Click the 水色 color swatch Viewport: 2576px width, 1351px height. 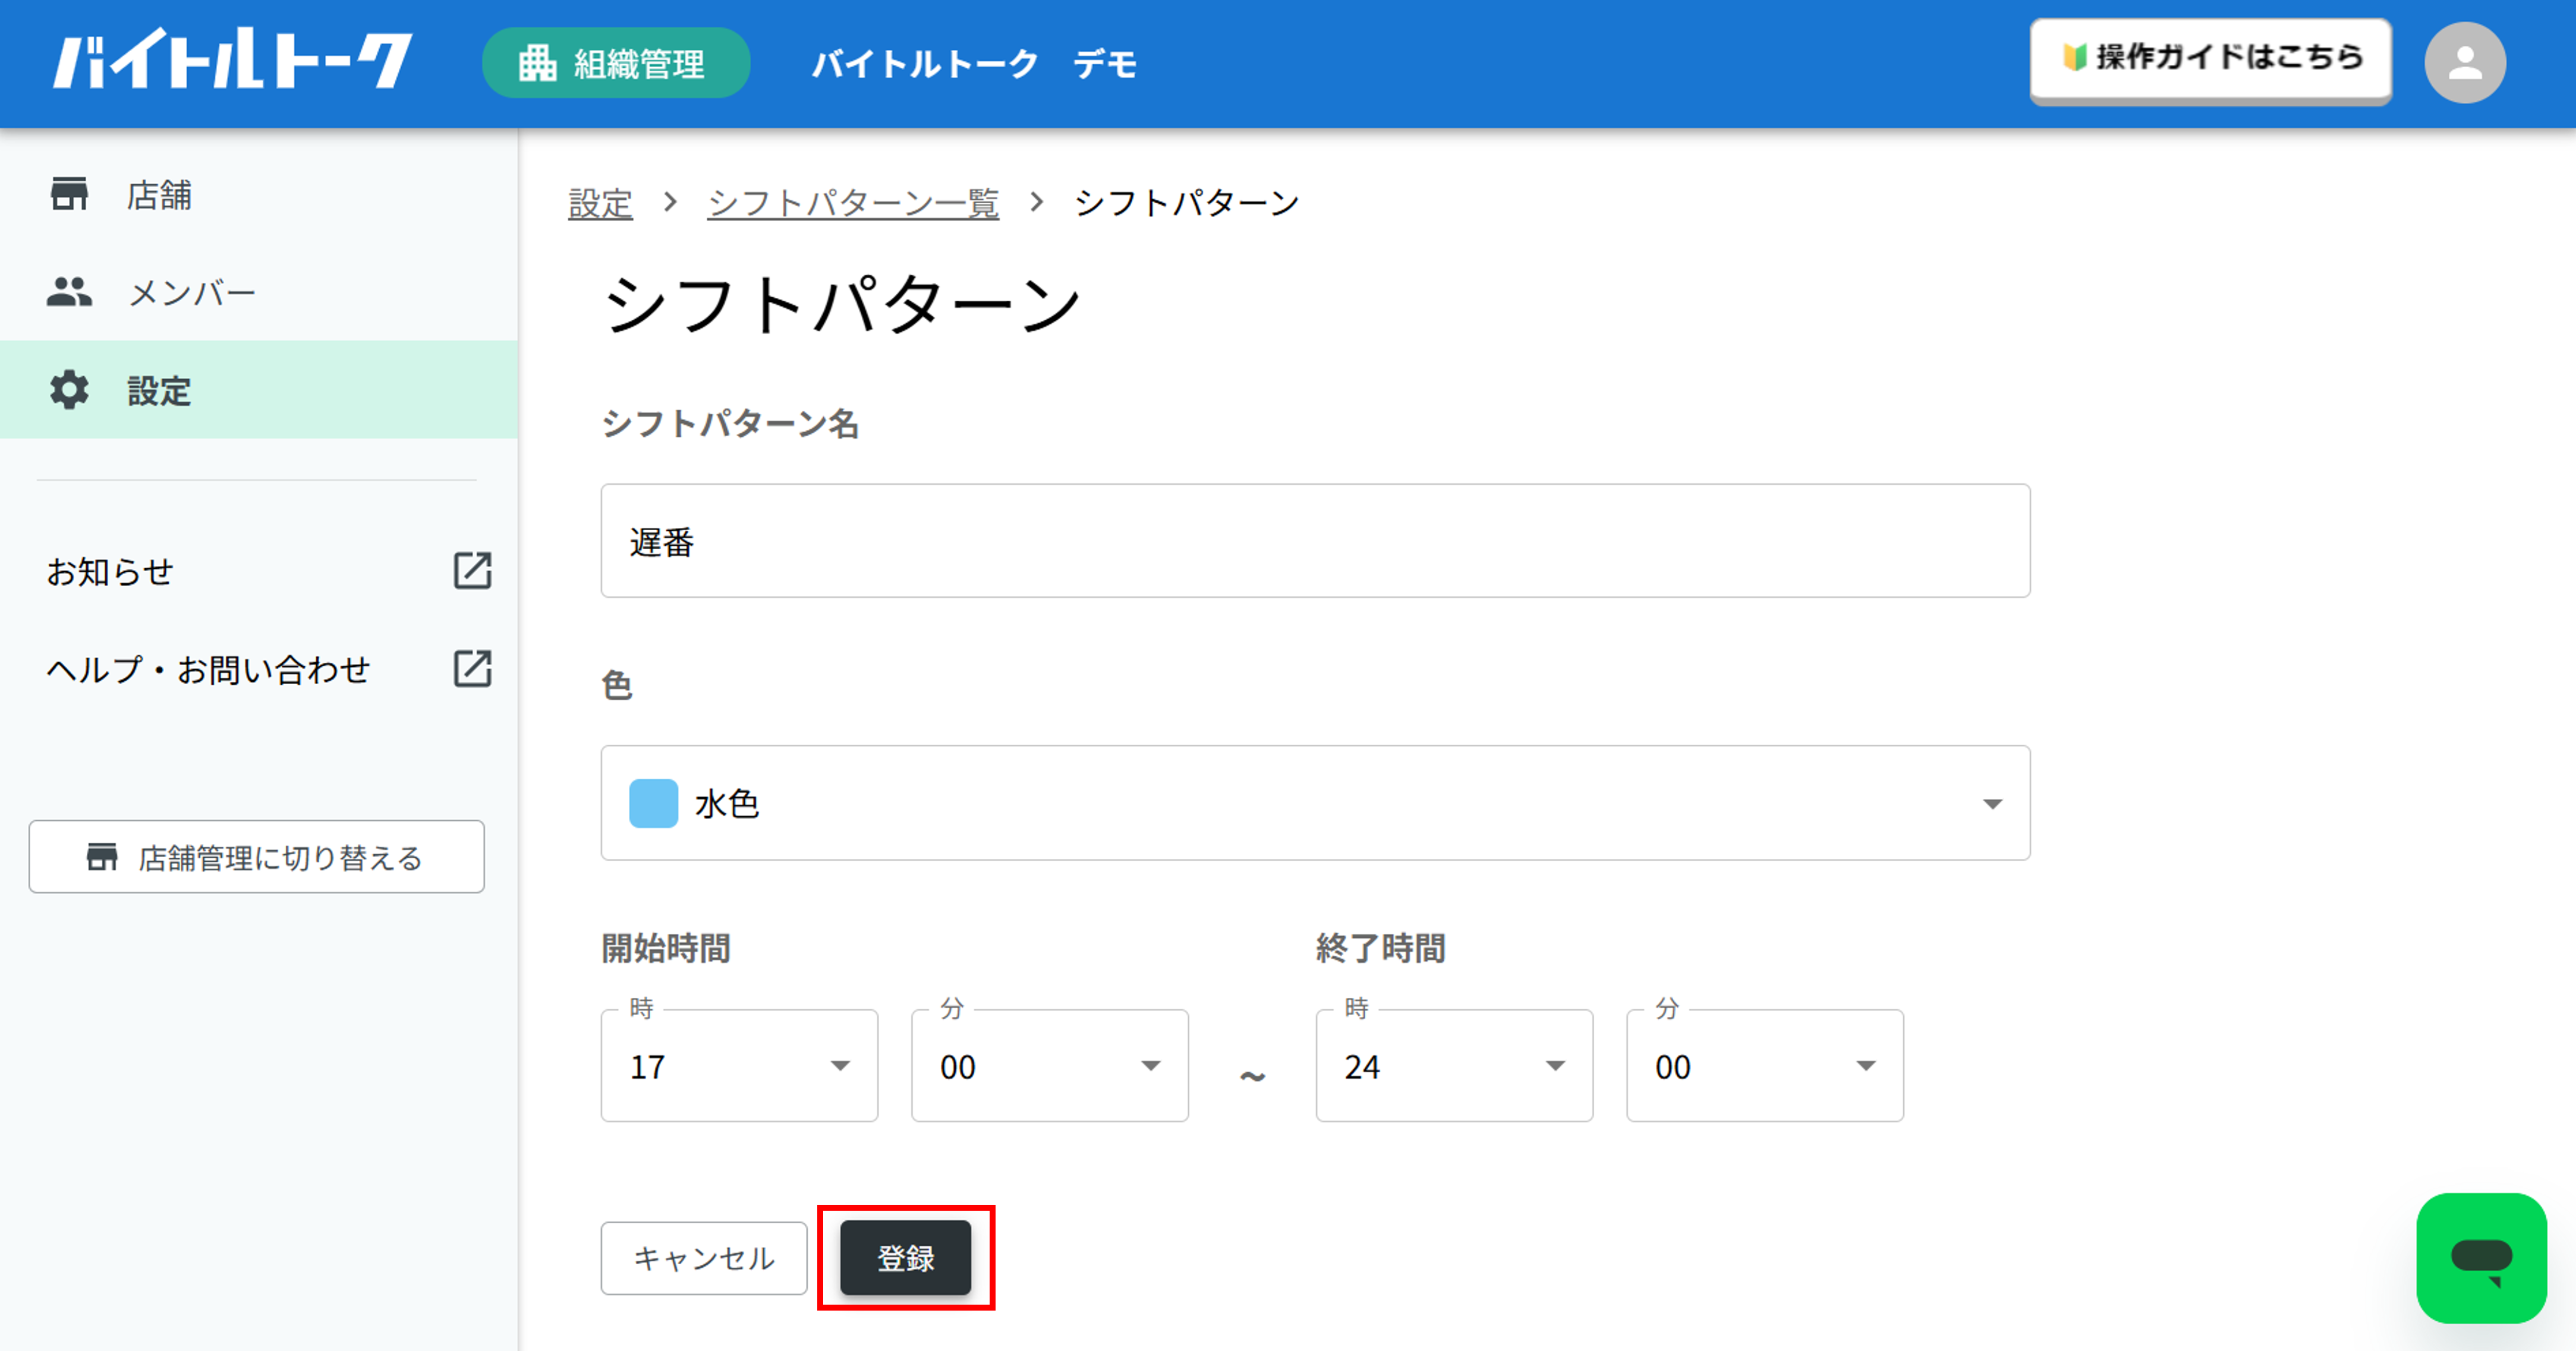tap(653, 803)
